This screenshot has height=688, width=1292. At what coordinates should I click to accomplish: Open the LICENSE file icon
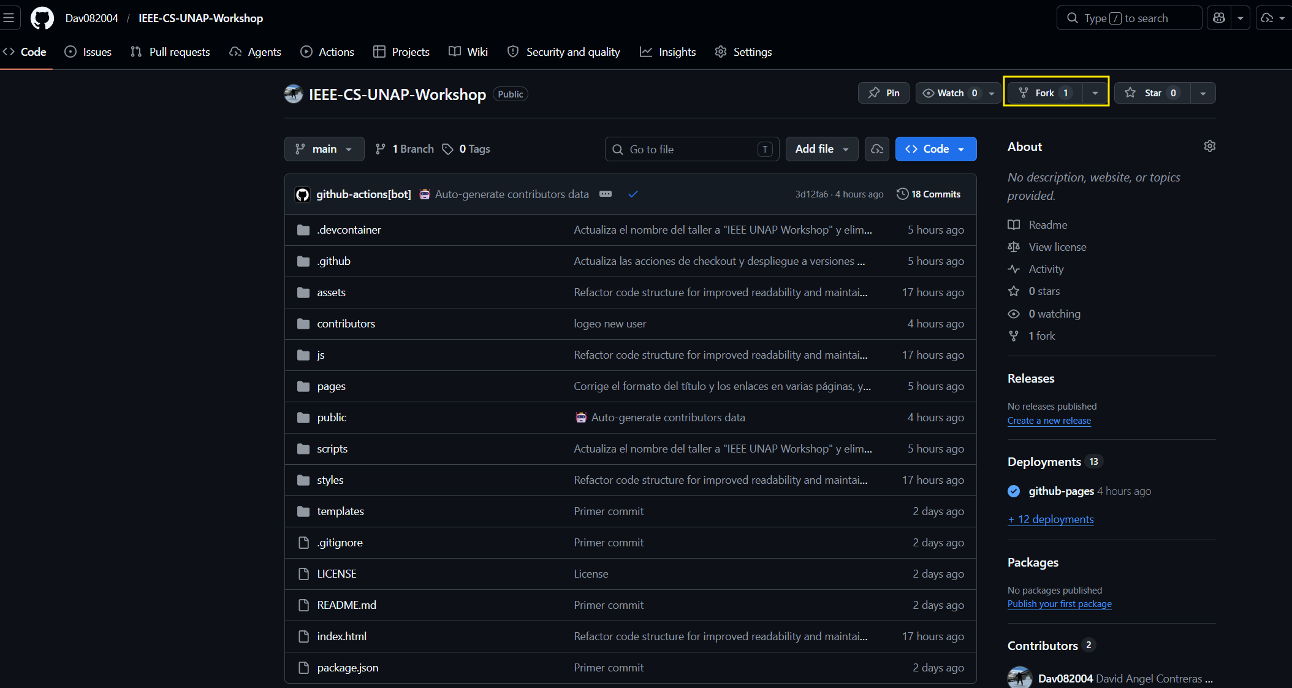click(x=303, y=573)
